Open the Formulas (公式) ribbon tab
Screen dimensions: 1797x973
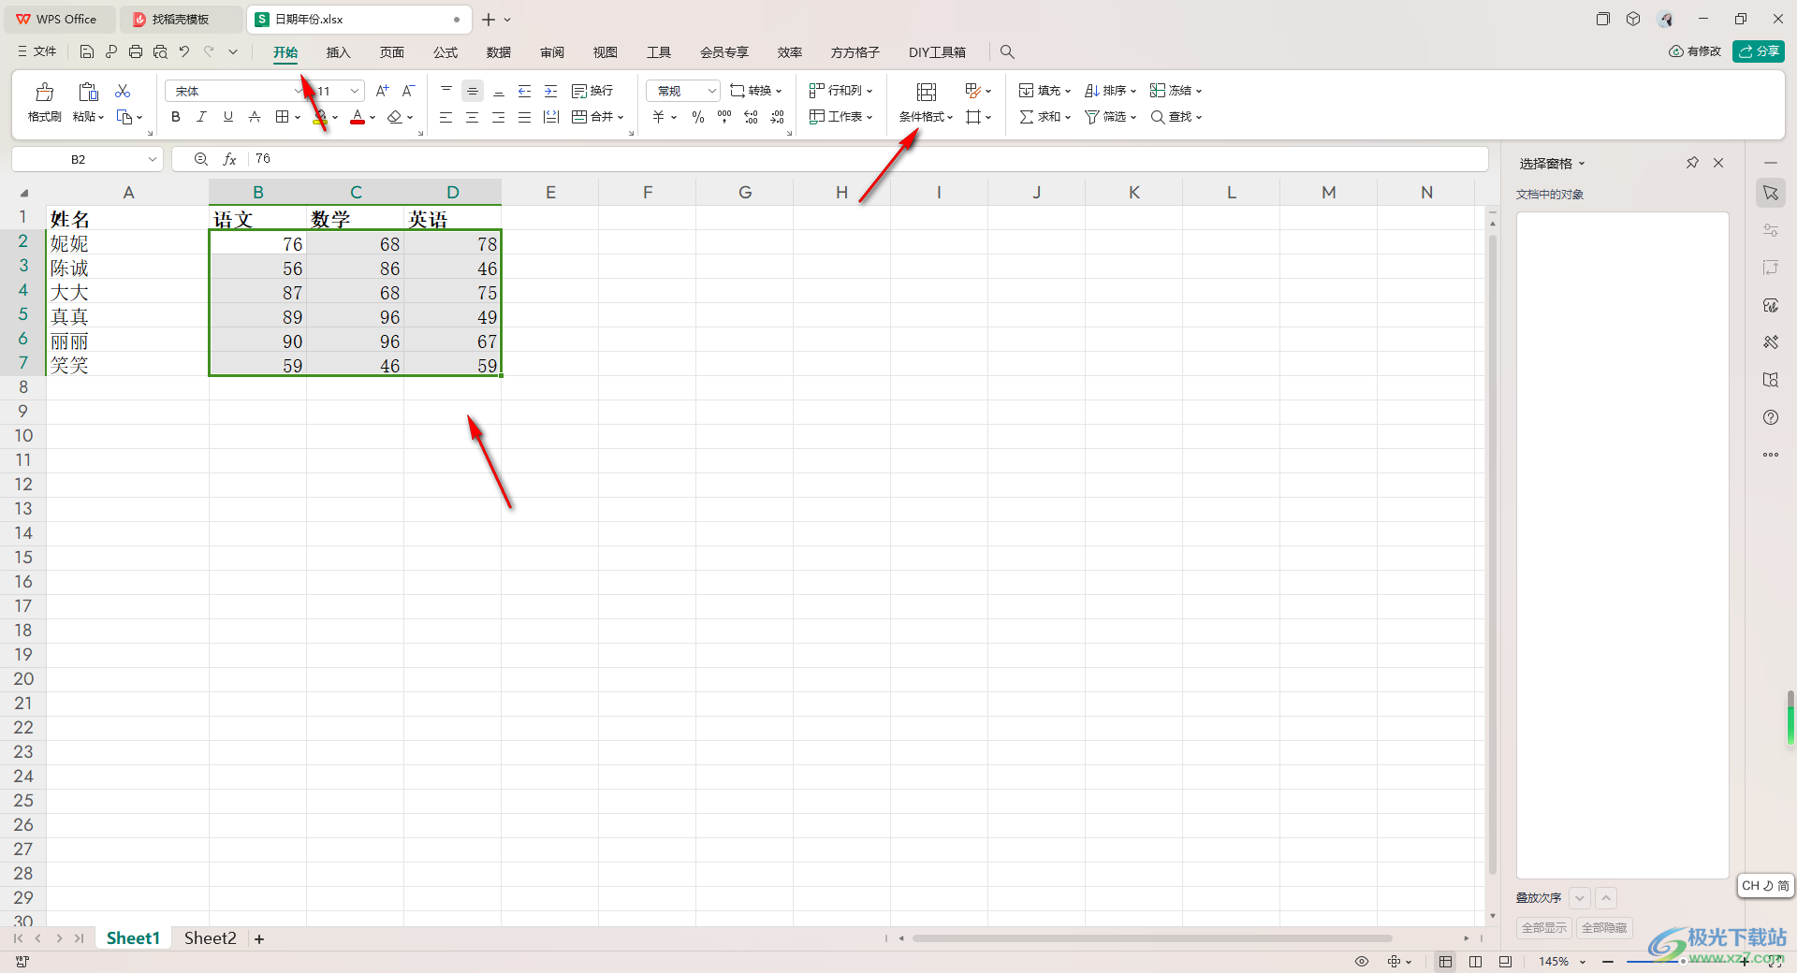(x=446, y=52)
